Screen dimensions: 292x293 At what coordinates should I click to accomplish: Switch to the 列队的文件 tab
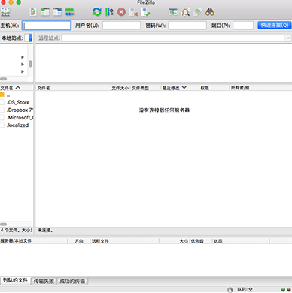[15, 280]
